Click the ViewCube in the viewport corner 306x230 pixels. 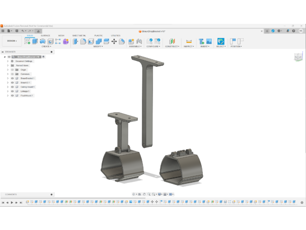point(298,57)
